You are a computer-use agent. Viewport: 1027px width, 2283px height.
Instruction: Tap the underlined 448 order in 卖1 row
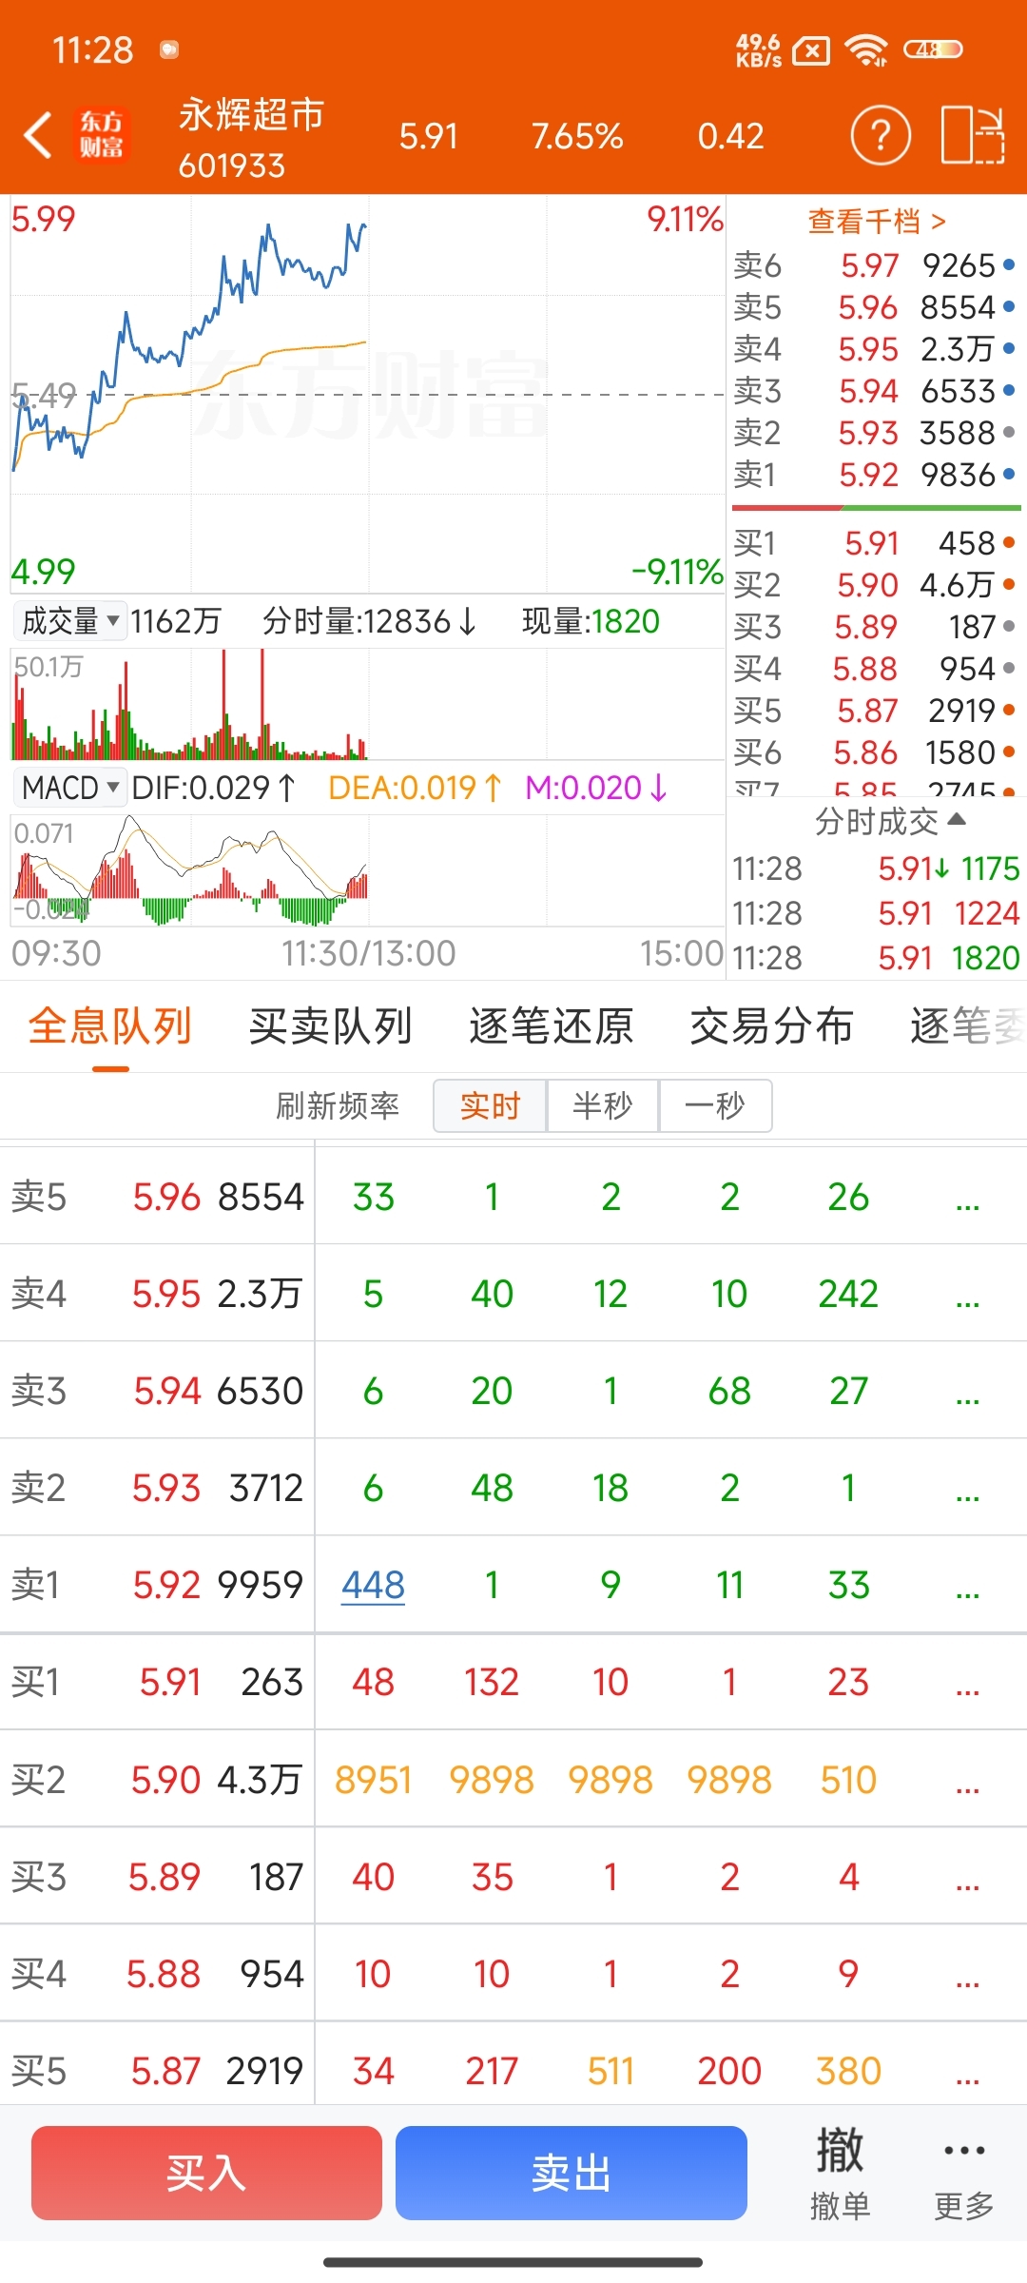(x=374, y=1585)
